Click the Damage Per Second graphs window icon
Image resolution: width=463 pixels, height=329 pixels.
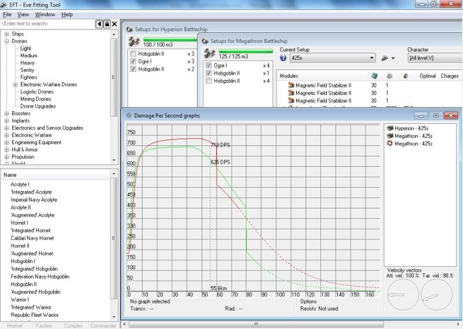click(x=129, y=115)
